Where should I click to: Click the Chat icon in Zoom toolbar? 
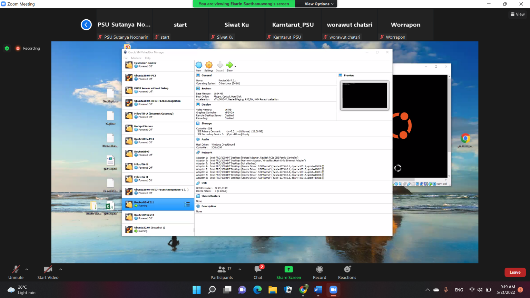[x=258, y=270]
